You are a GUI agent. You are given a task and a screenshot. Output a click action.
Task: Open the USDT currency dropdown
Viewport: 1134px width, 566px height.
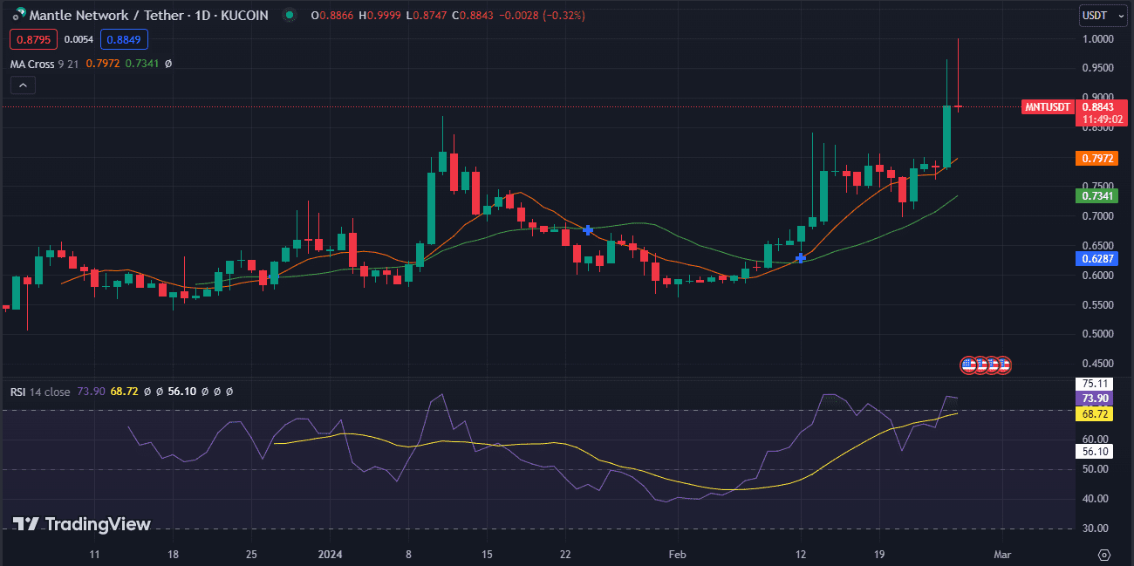point(1098,15)
